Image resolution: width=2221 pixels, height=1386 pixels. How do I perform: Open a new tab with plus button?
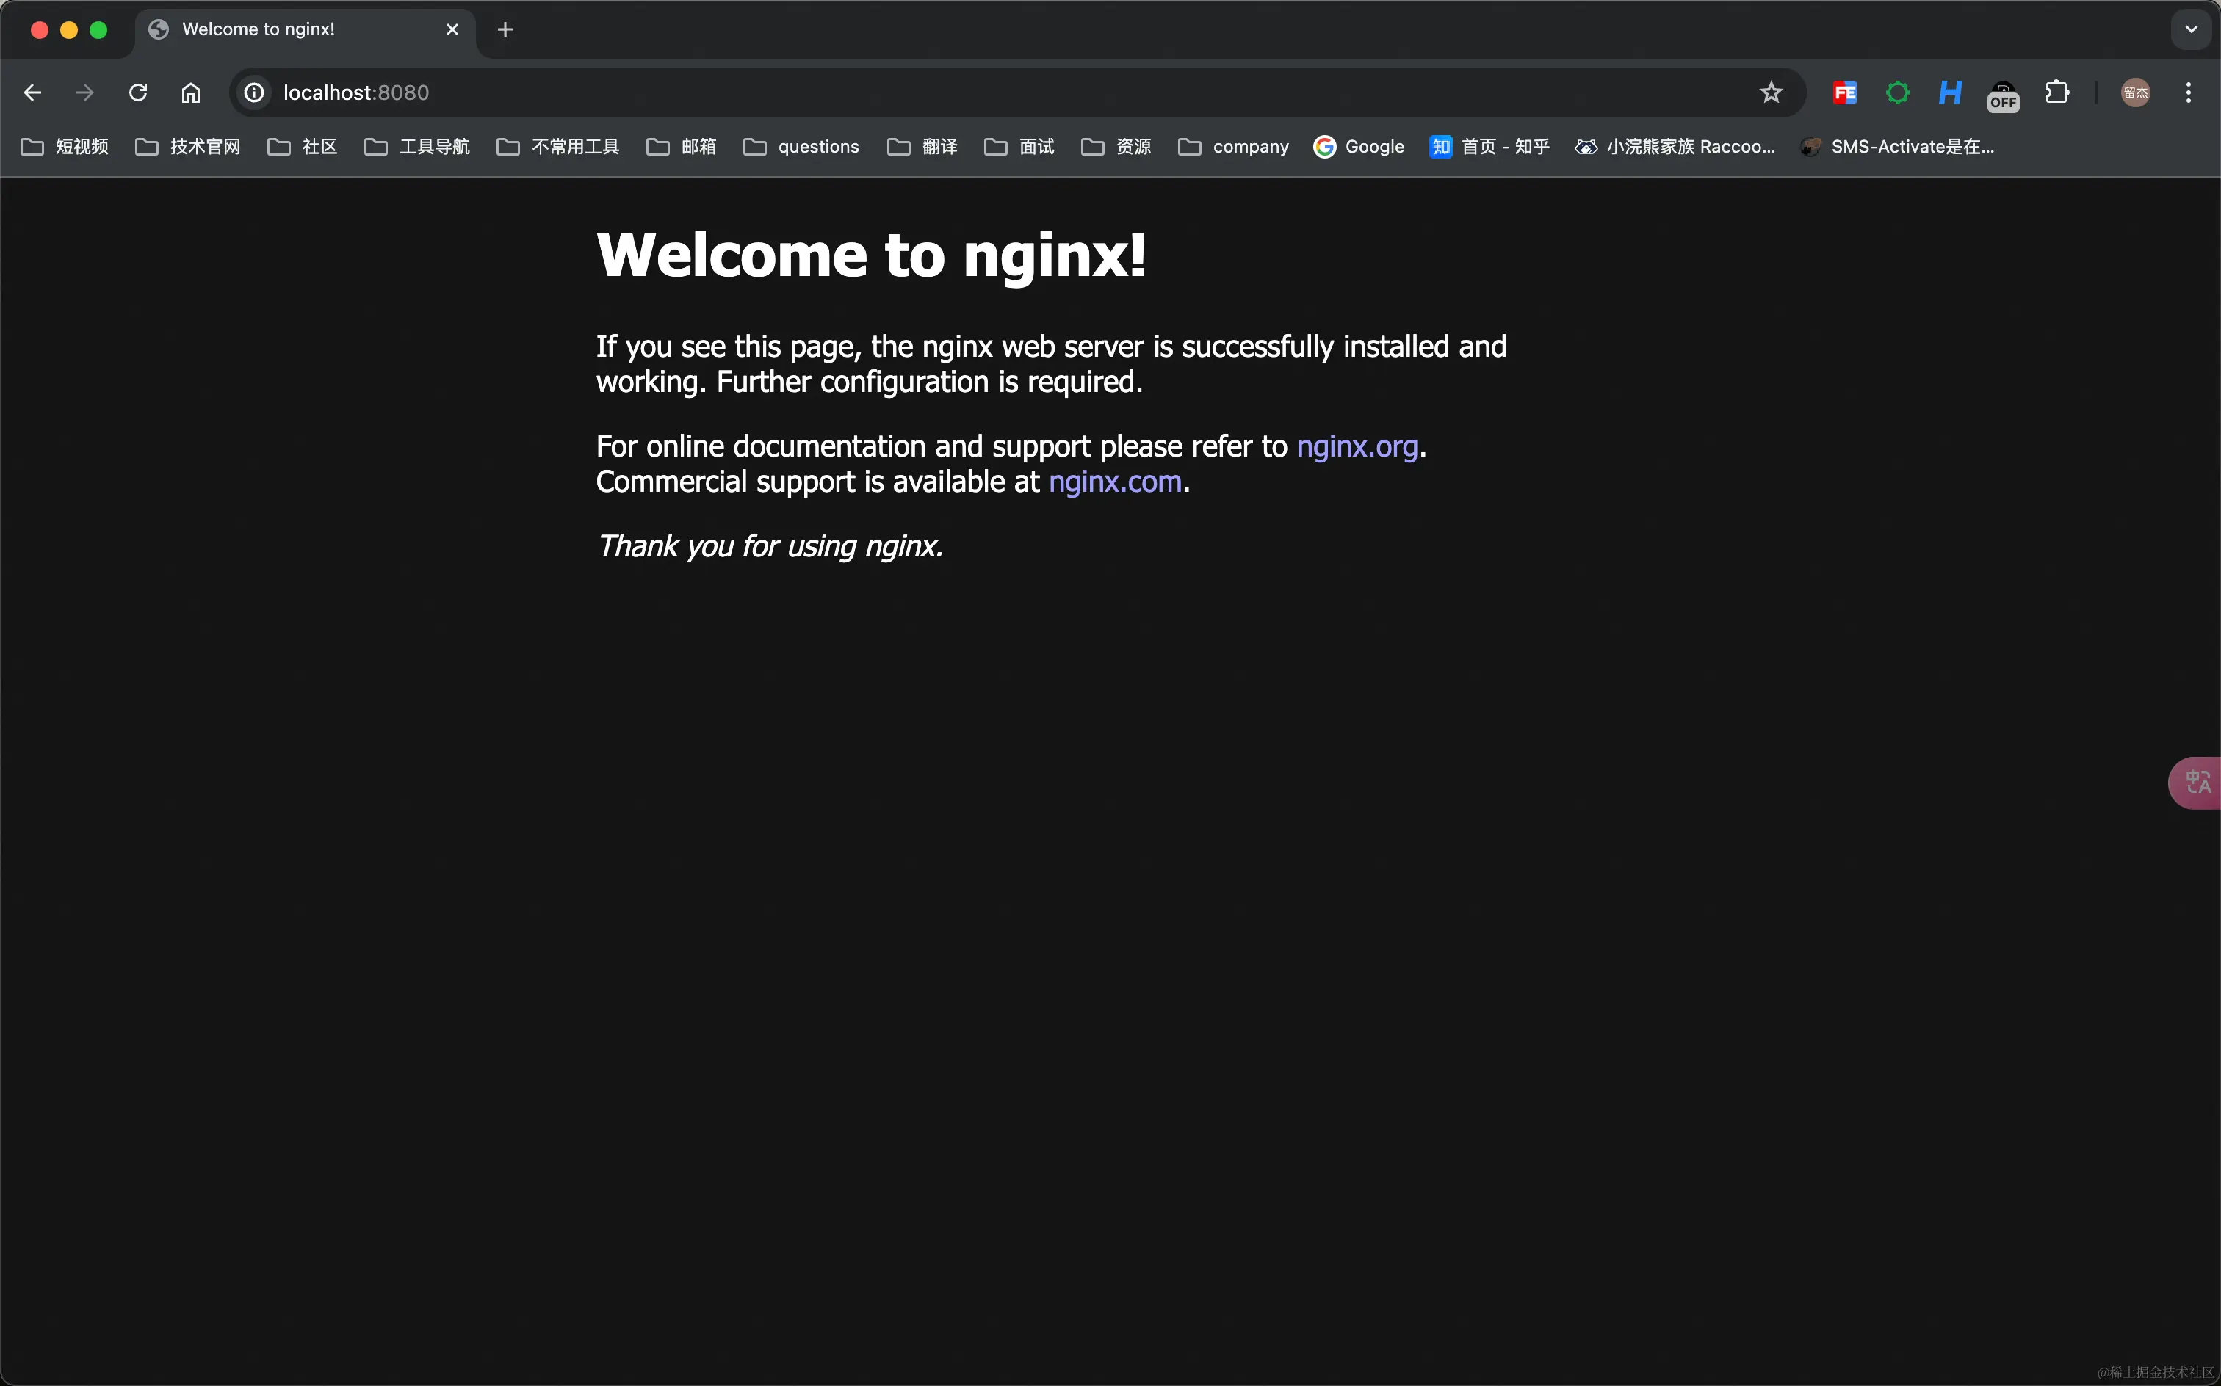click(505, 29)
